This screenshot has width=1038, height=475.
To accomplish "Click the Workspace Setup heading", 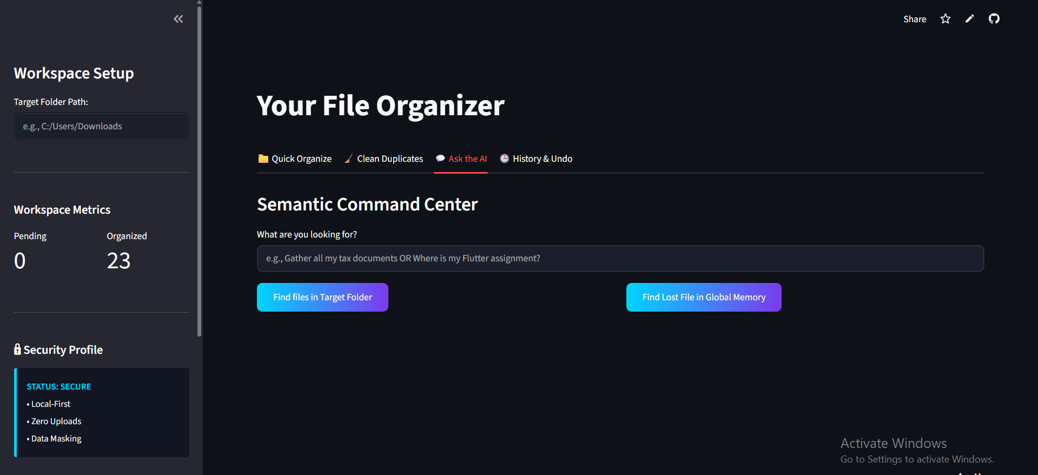I will tap(74, 74).
